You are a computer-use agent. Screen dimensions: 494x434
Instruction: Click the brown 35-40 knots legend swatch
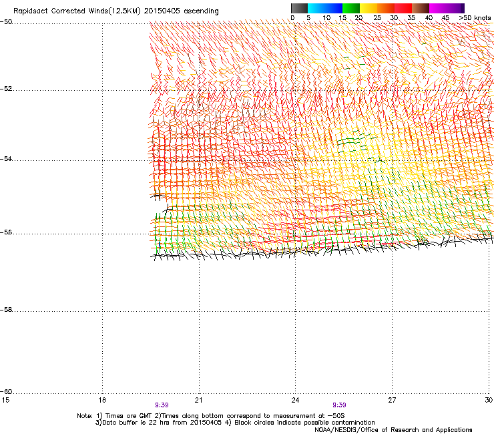click(421, 8)
